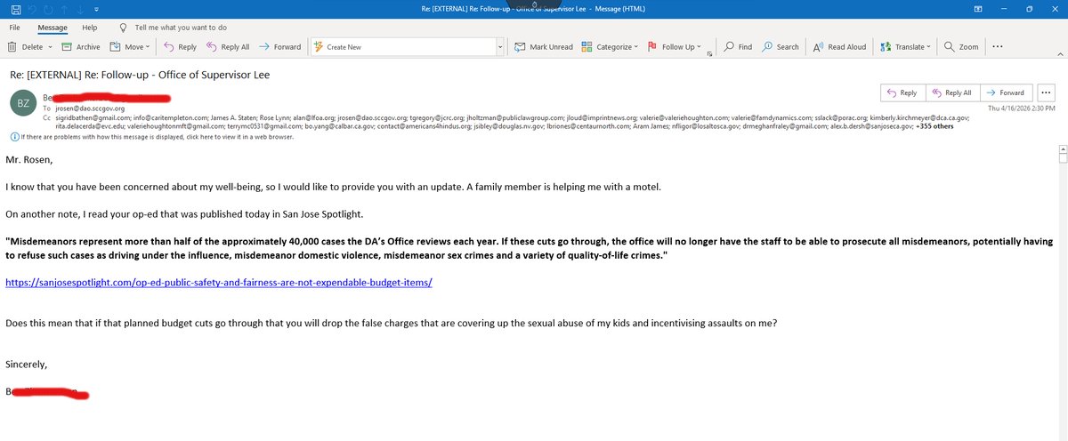Click Cc recipient alan@lfoa.org

[x=314, y=116]
